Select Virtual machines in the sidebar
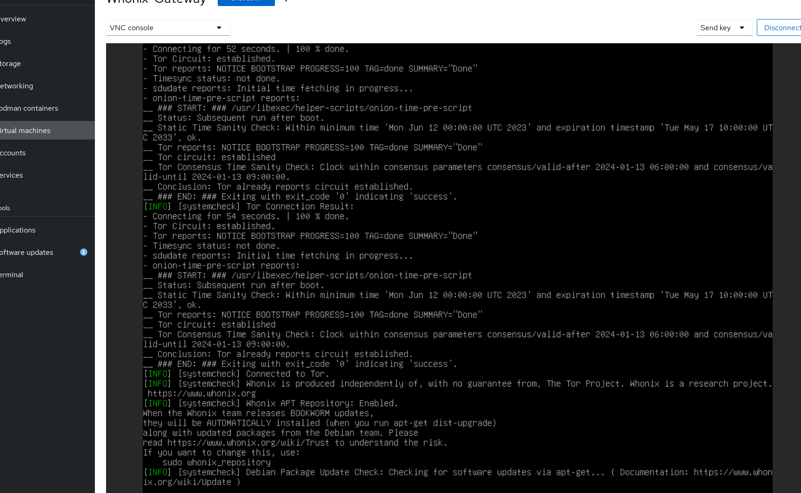The width and height of the screenshot is (801, 493). click(x=26, y=131)
